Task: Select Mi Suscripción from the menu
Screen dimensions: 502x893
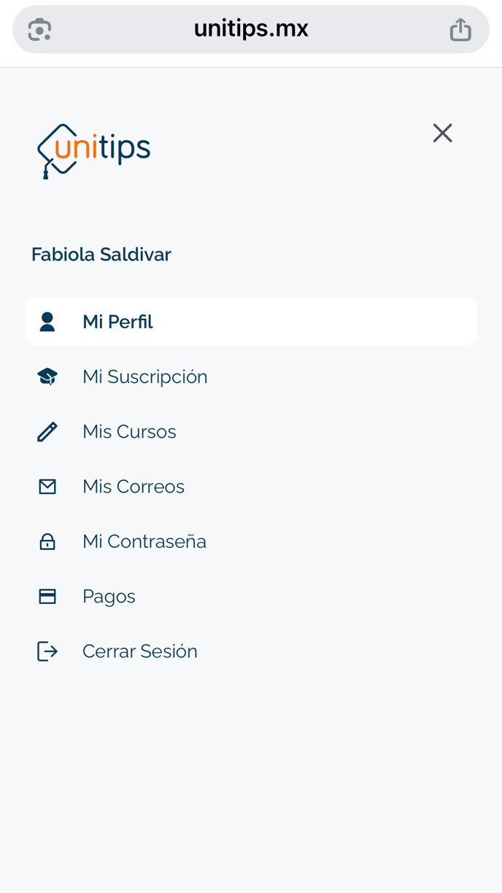Action: tap(144, 376)
